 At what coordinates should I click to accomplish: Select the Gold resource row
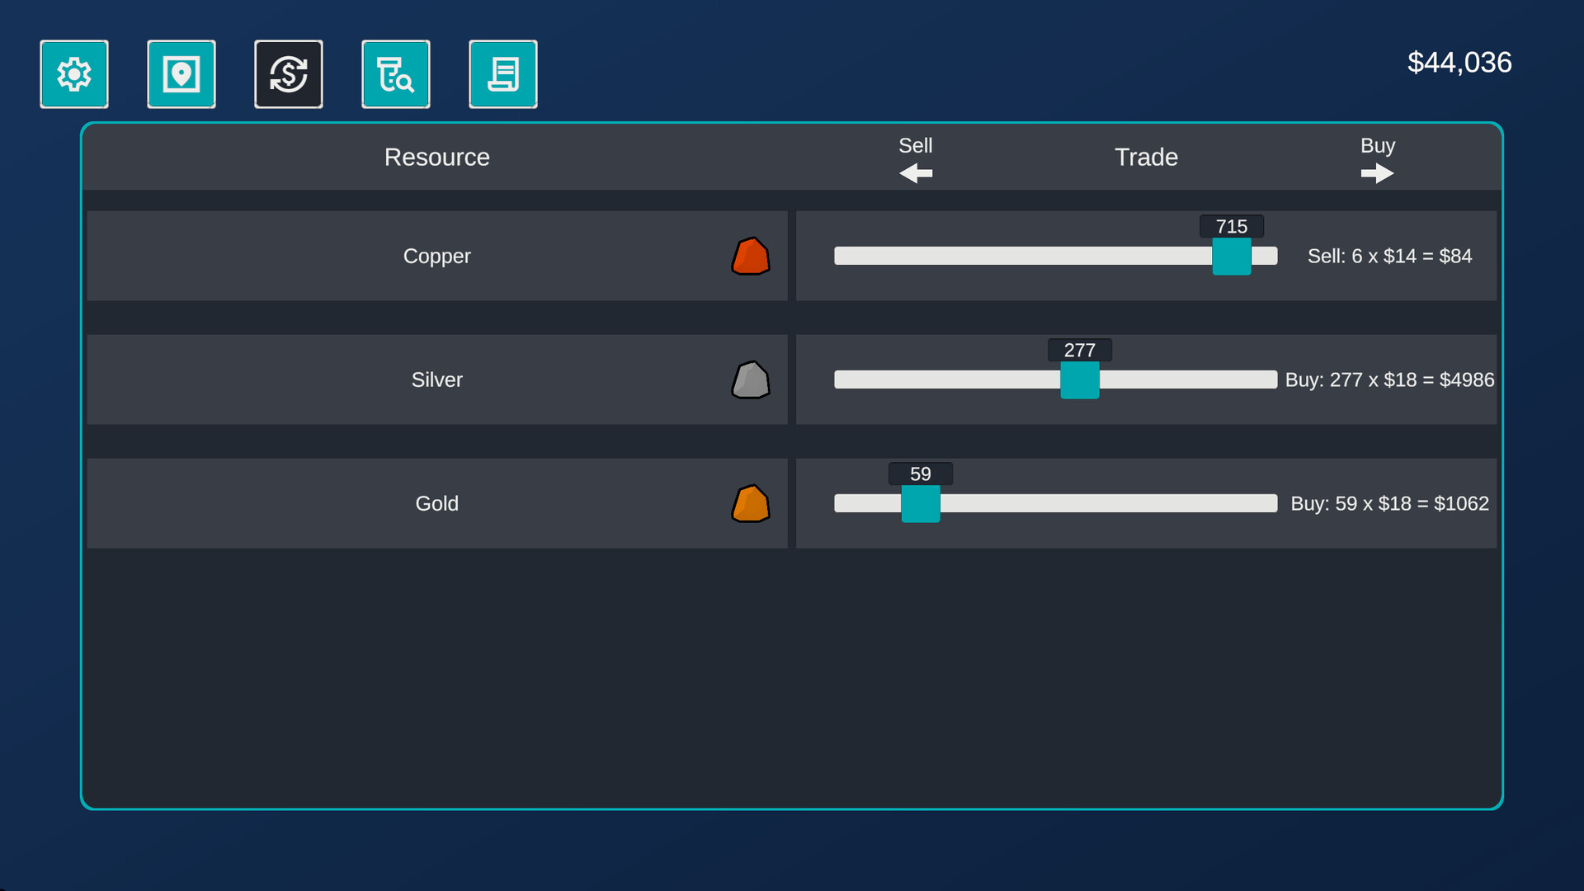pyautogui.click(x=436, y=503)
